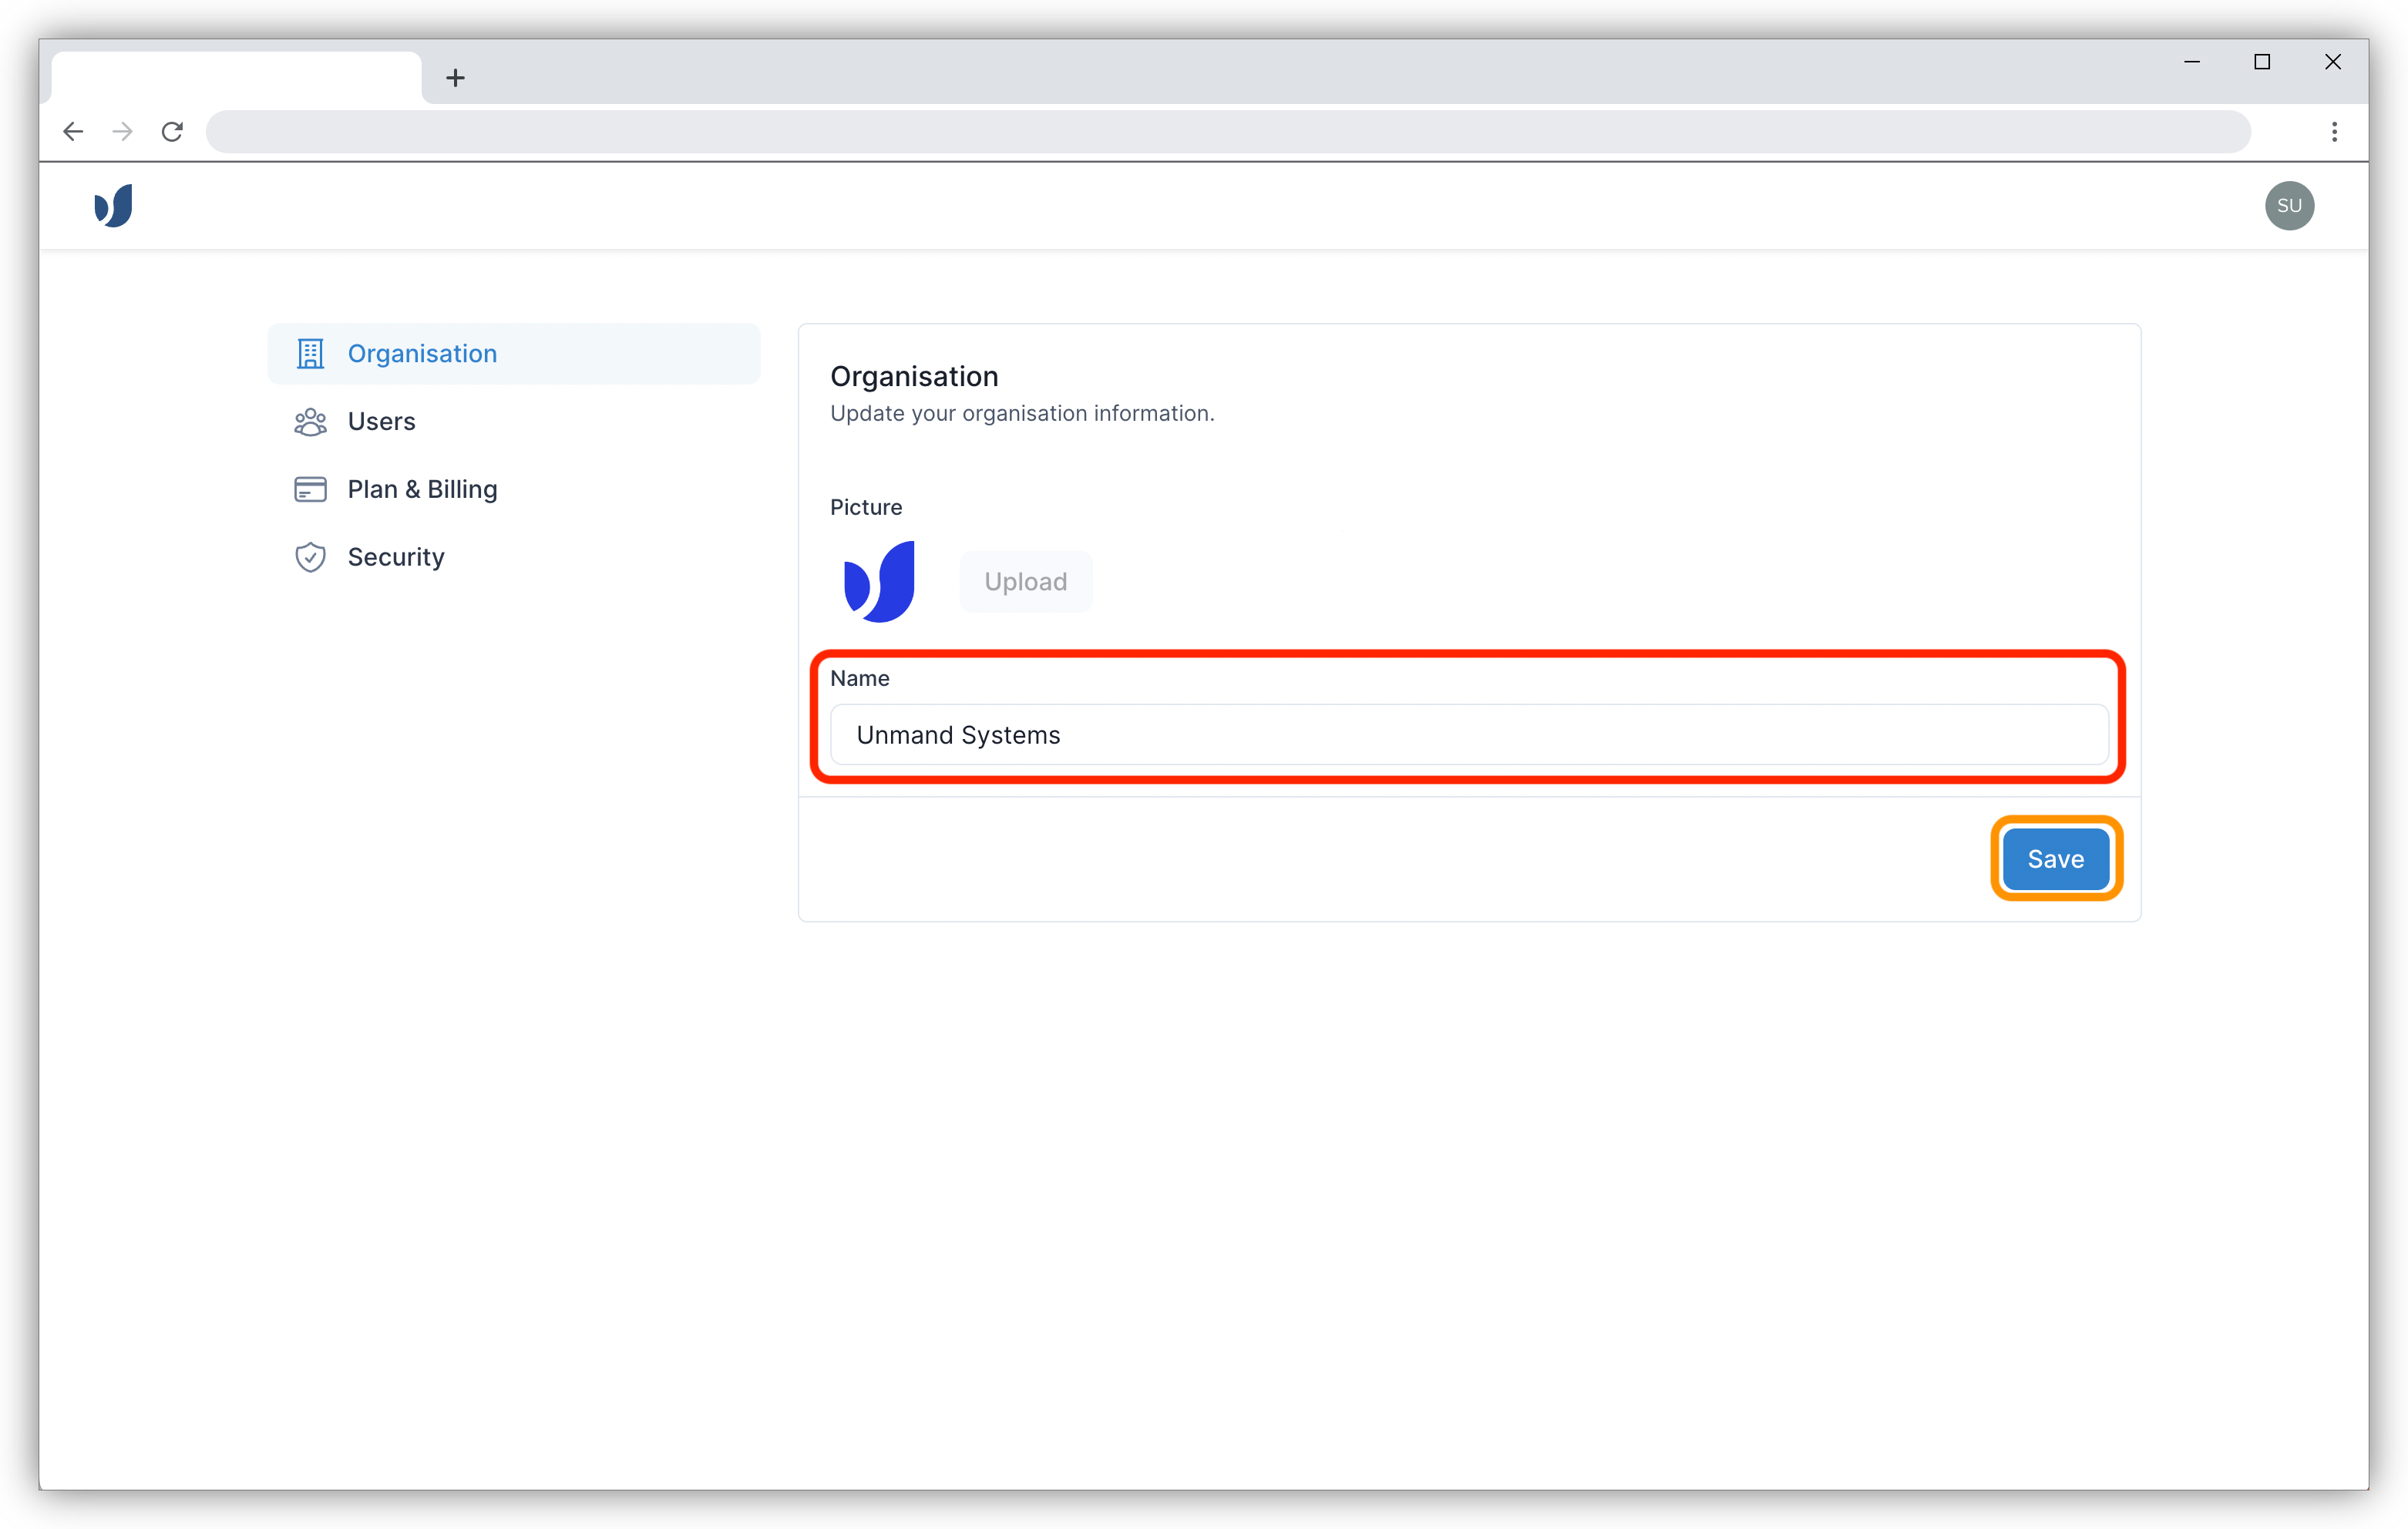This screenshot has height=1529, width=2408.
Task: Go to Security settings section
Action: pos(396,557)
